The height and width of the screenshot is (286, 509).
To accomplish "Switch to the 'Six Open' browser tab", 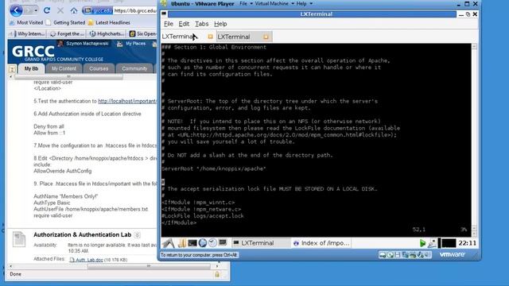I will coord(142,33).
